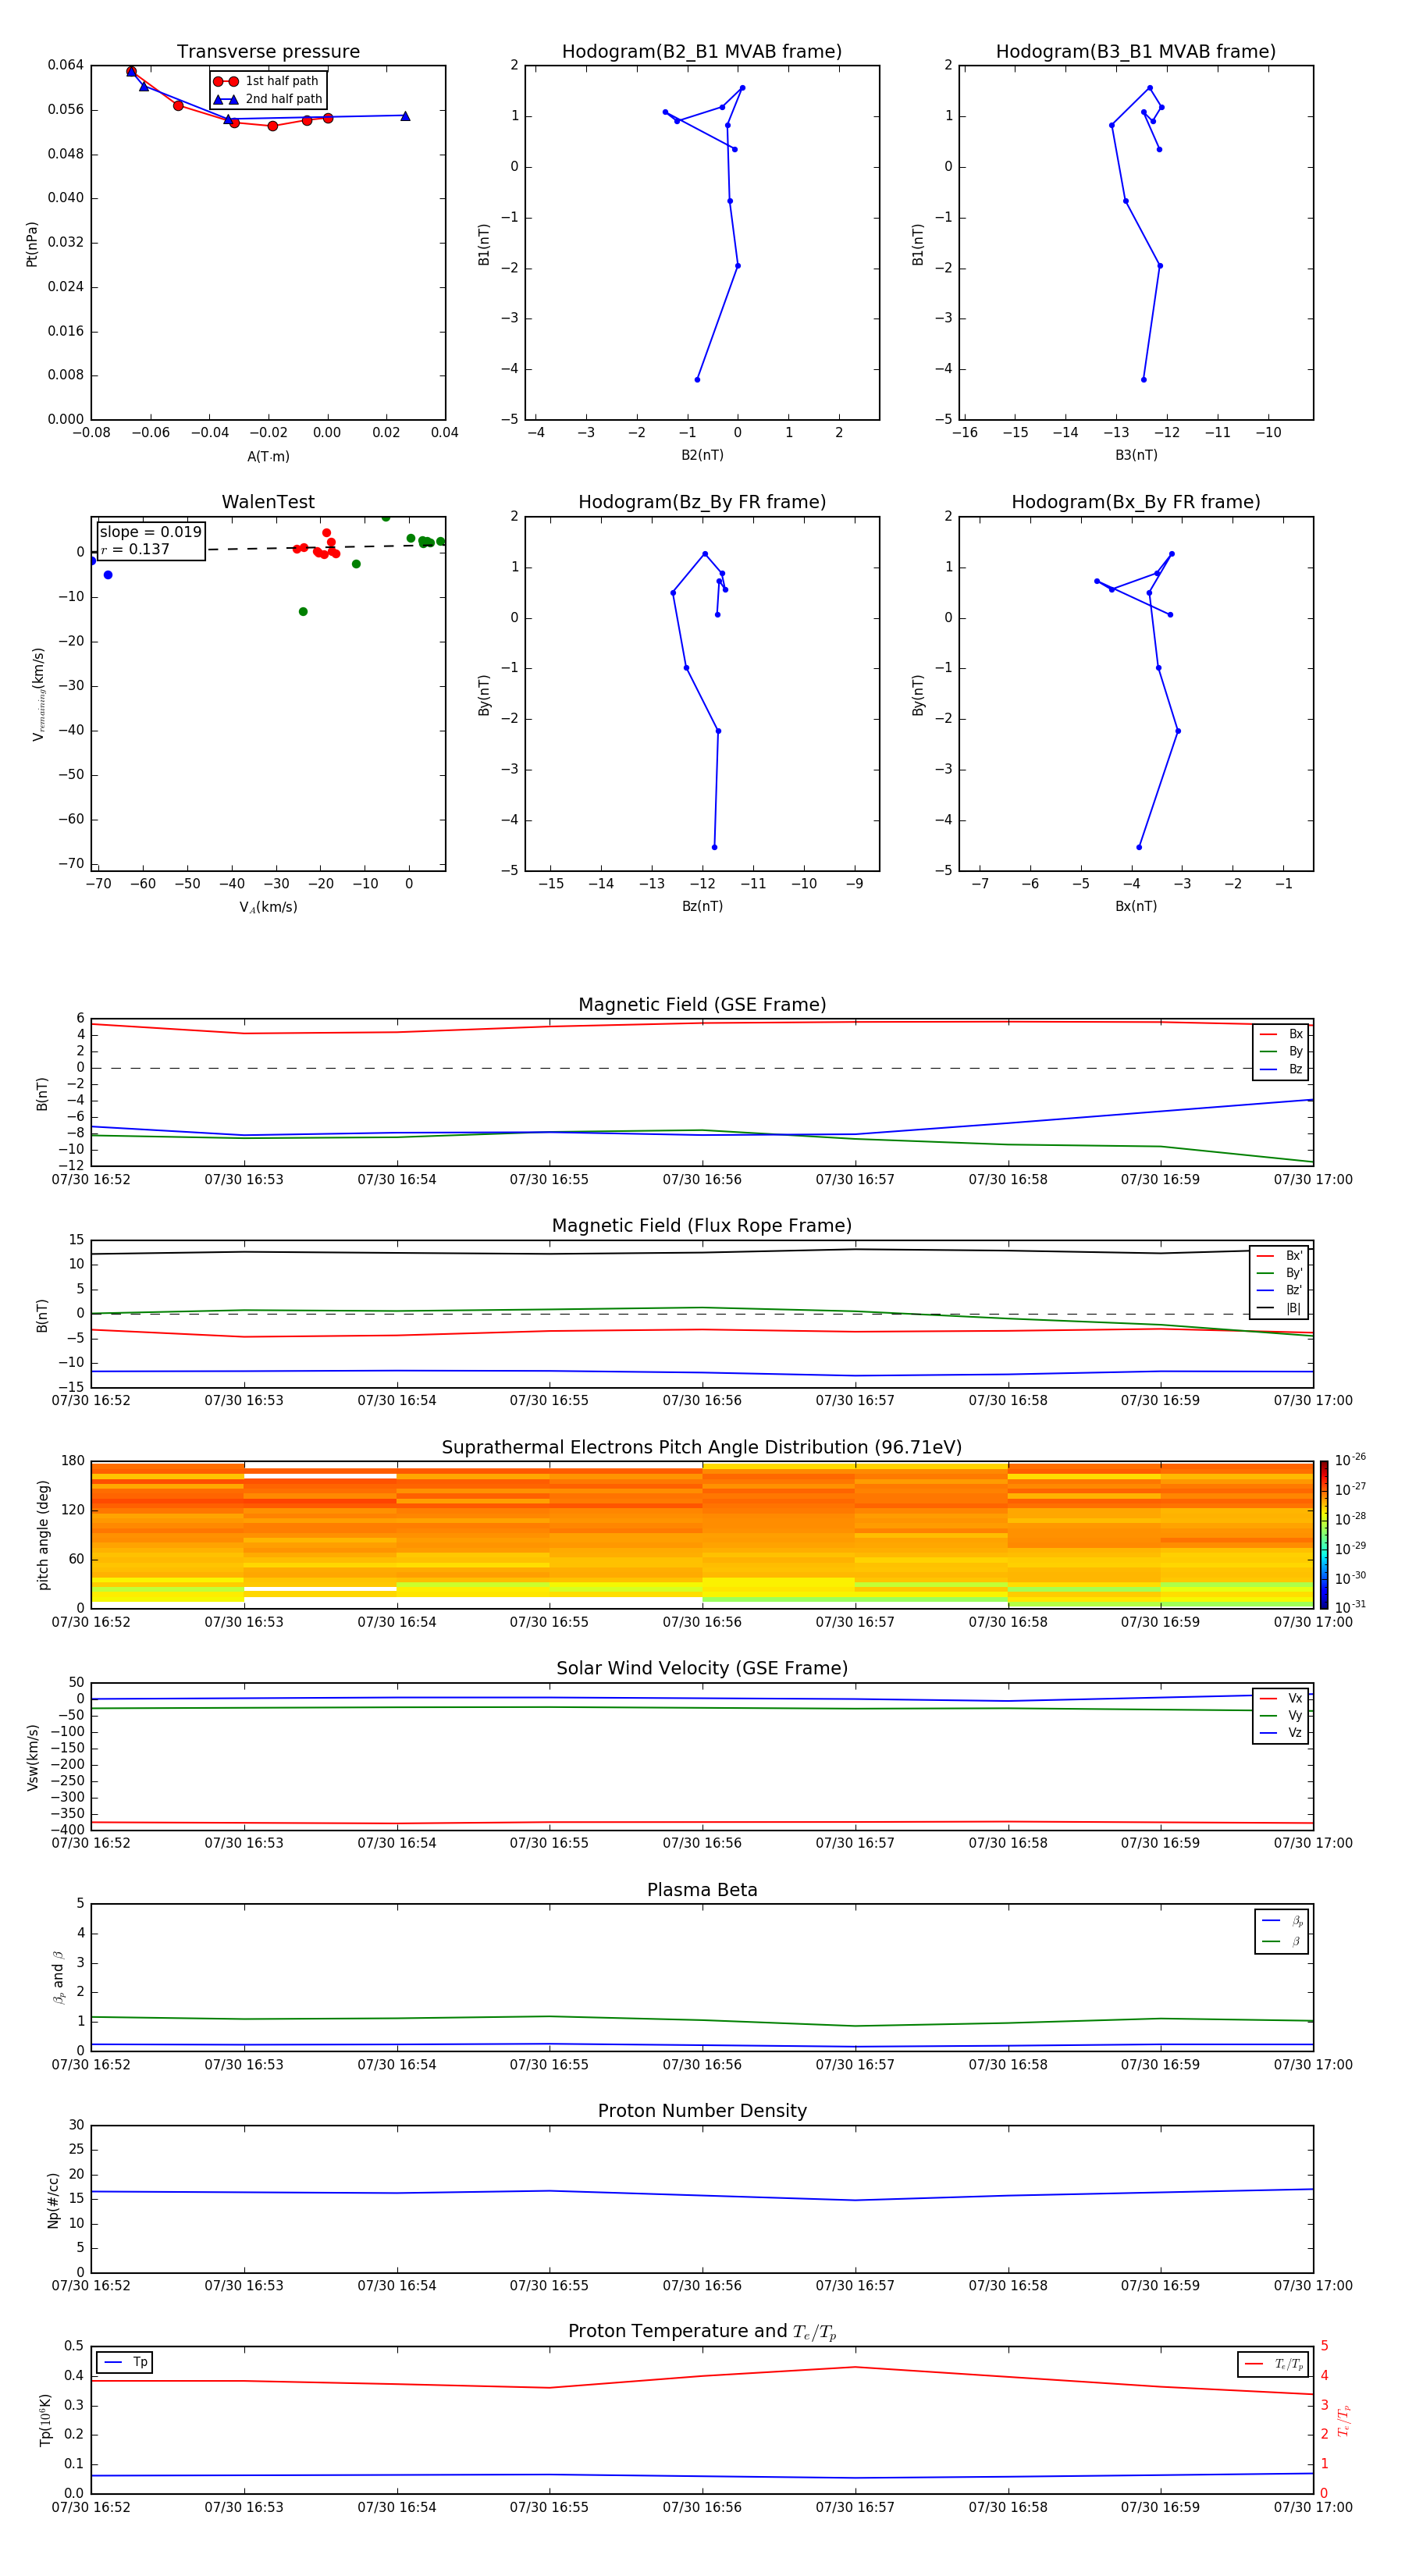Click the |B| entry in Flux Rope legend
The image size is (1405, 2576).
tap(1279, 1308)
